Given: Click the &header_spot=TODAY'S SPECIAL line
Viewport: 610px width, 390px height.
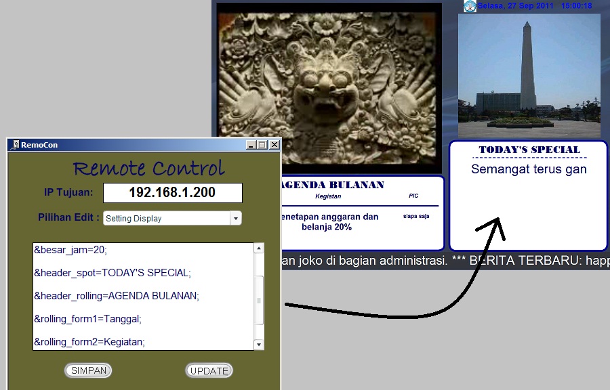Looking at the screenshot, I should 113,273.
